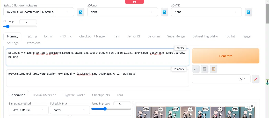Close the gallery preview with the X icon
Screen dimensions: 269x118
coord(252,106)
